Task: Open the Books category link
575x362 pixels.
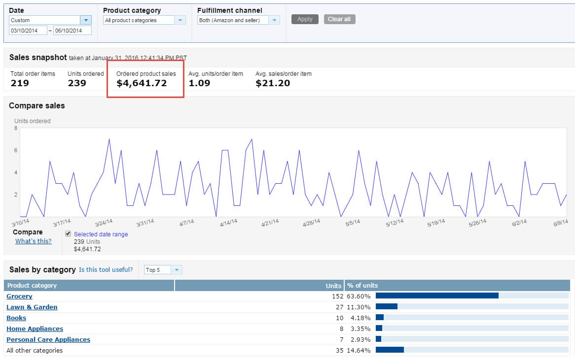Action: pyautogui.click(x=16, y=318)
